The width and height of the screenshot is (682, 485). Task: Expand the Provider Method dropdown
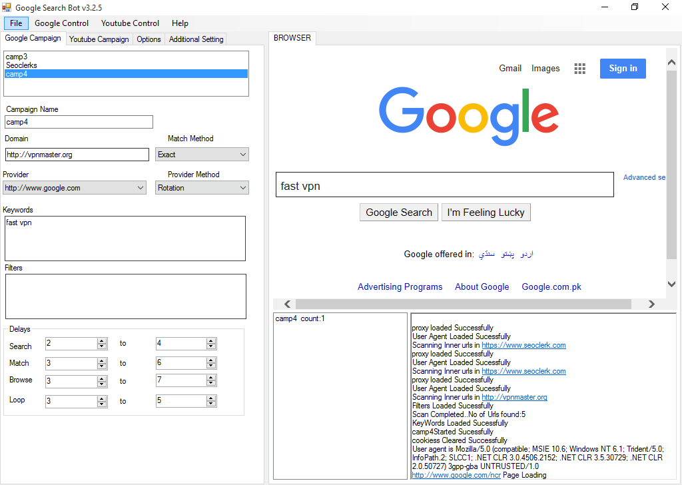202,188
